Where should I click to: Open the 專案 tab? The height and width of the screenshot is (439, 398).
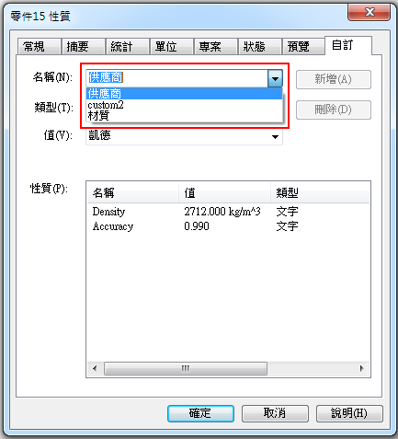(x=215, y=47)
